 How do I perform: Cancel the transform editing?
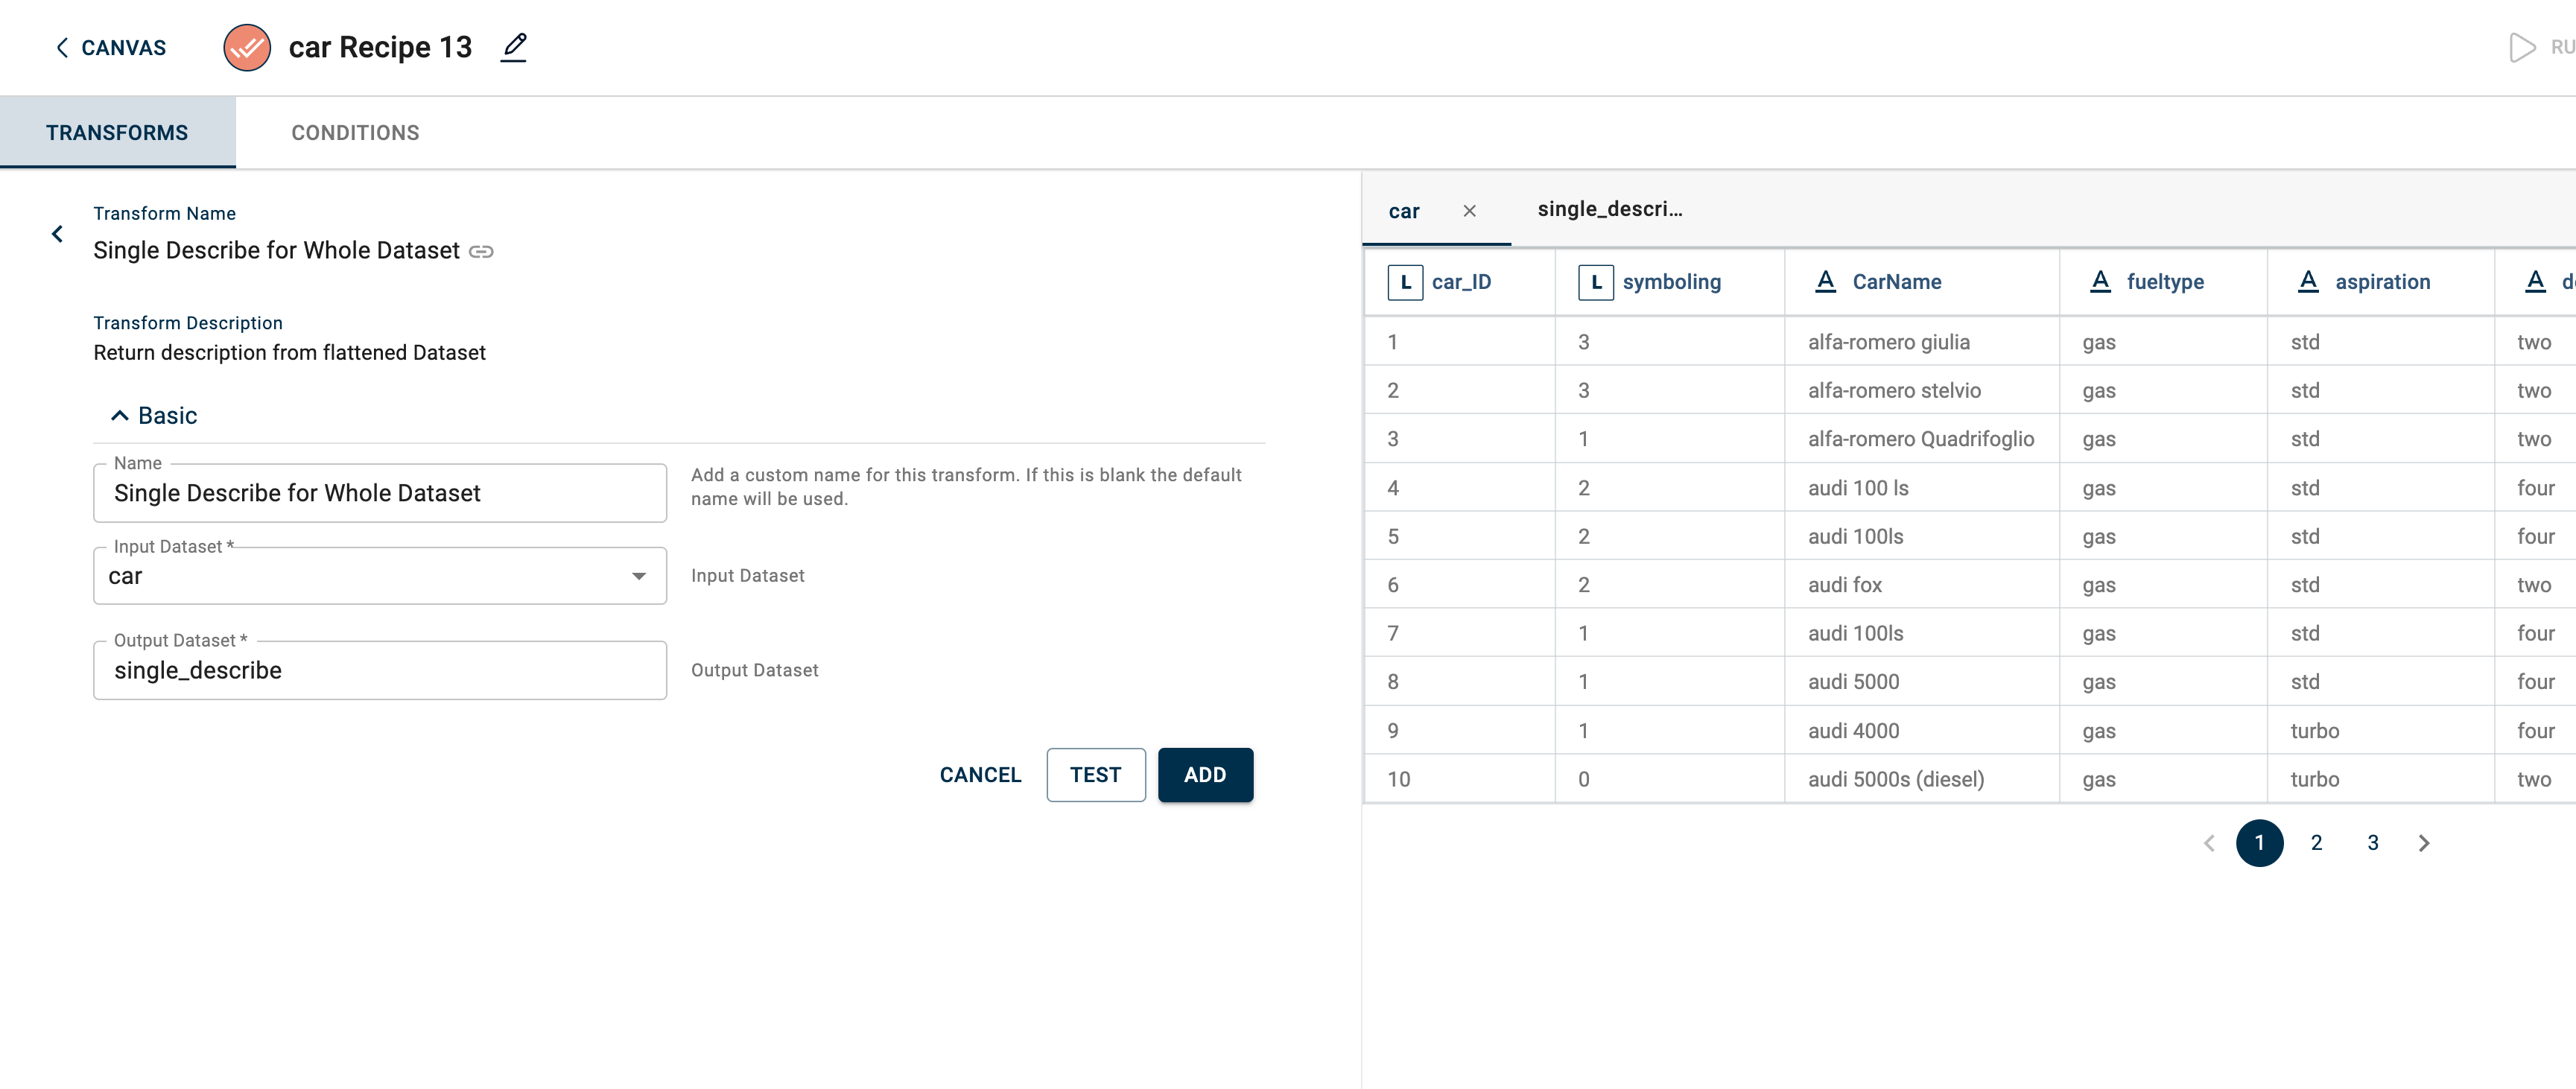point(980,774)
